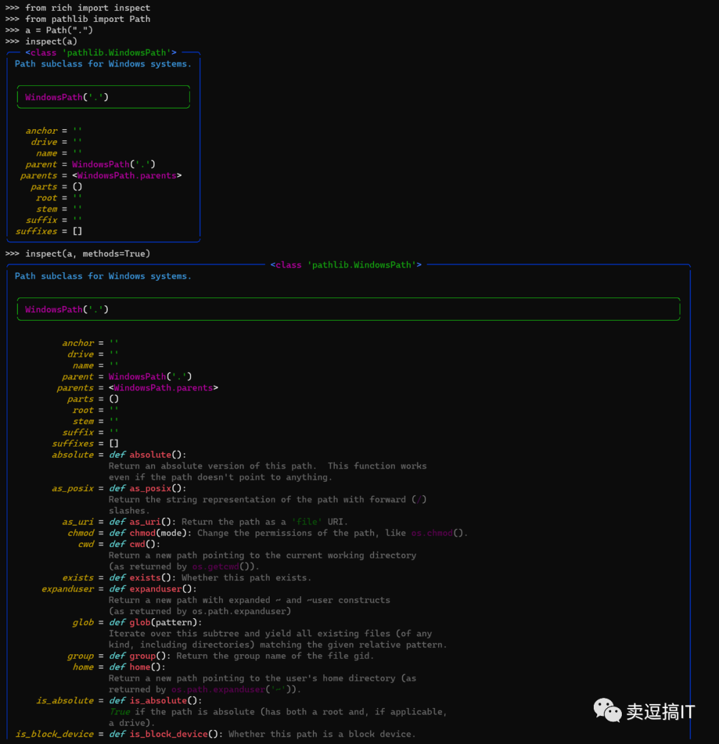Select the "def glob(pattern):" signature

[x=155, y=622]
